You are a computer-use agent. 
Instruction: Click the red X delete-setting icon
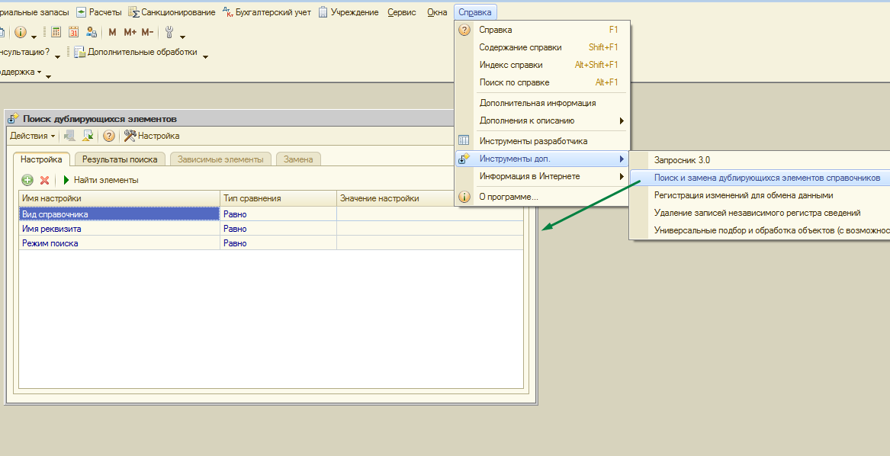click(x=44, y=180)
